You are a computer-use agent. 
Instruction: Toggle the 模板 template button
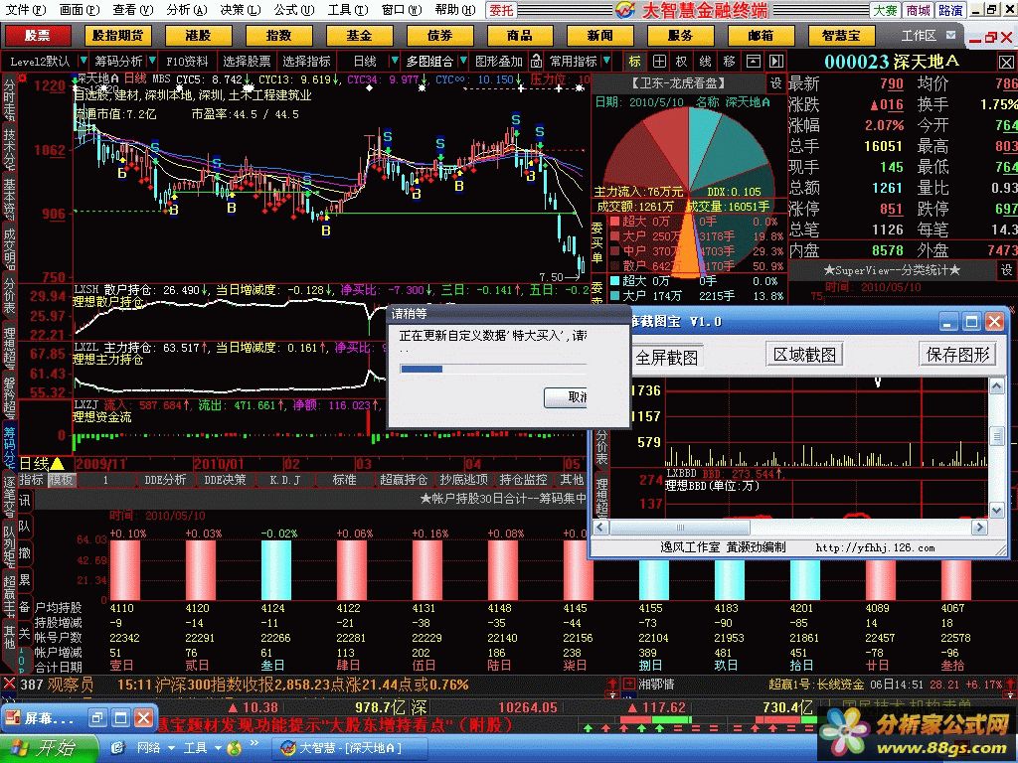(62, 480)
